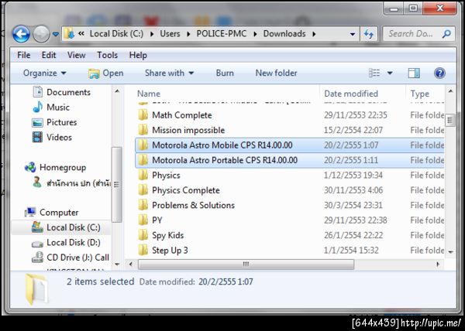Viewport: 465px width, 331px height.
Task: Go back with the blue Back arrow
Action: (x=21, y=34)
